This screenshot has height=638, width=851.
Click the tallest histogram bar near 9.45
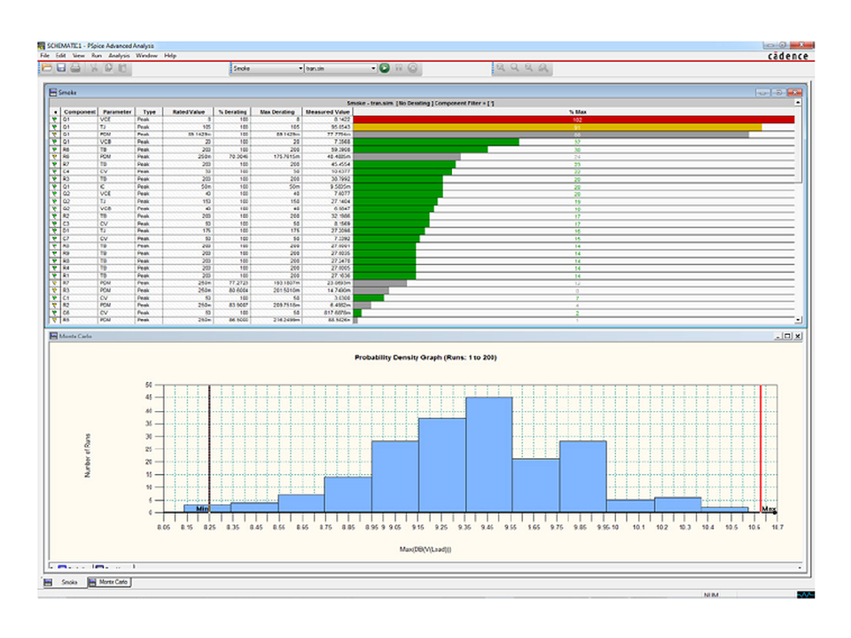click(x=489, y=455)
